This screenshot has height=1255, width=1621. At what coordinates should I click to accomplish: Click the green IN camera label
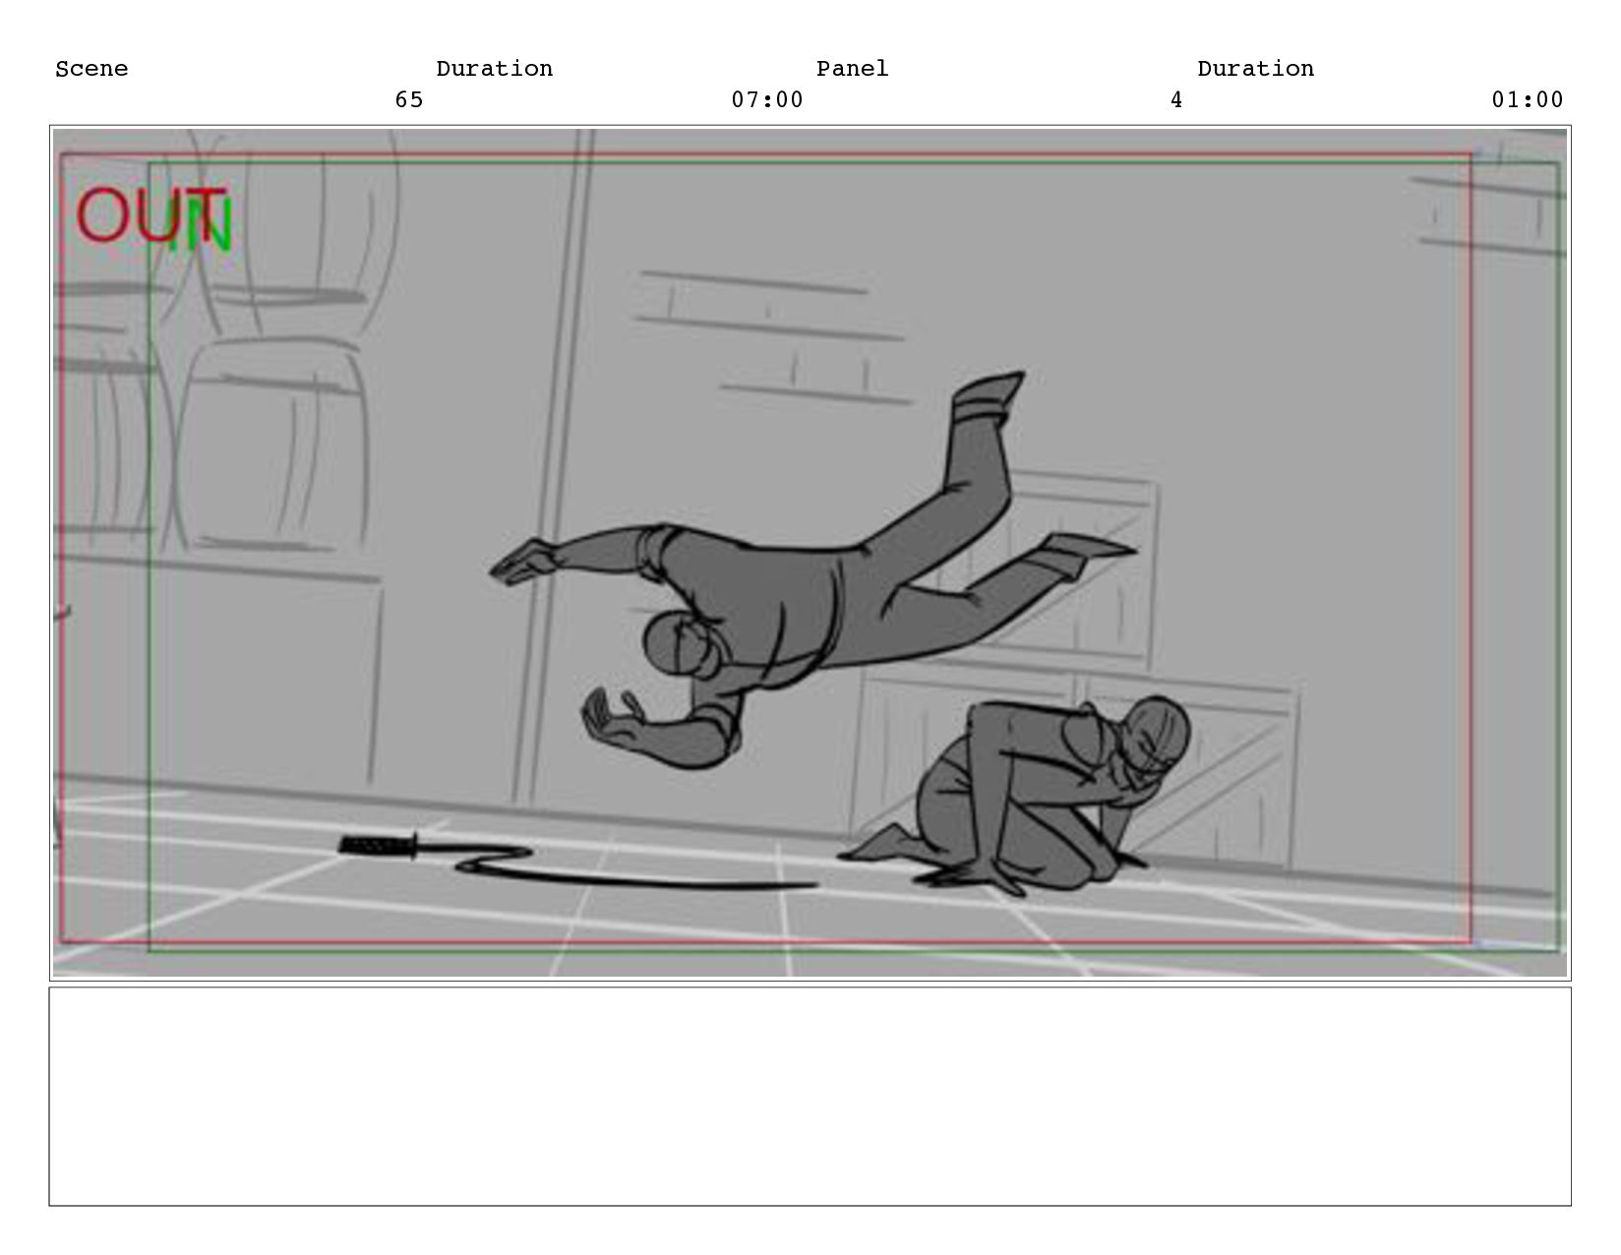202,226
